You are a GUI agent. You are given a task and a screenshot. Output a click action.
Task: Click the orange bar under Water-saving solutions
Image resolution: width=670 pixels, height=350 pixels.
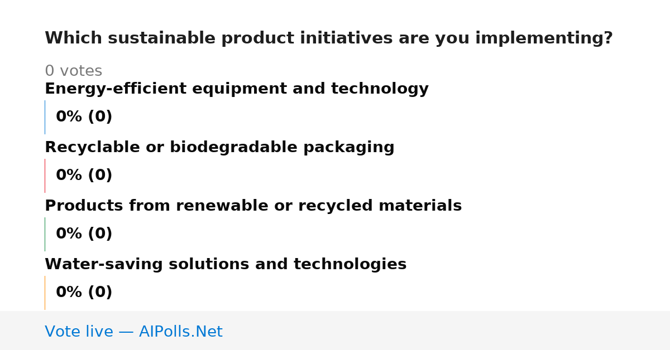click(45, 293)
